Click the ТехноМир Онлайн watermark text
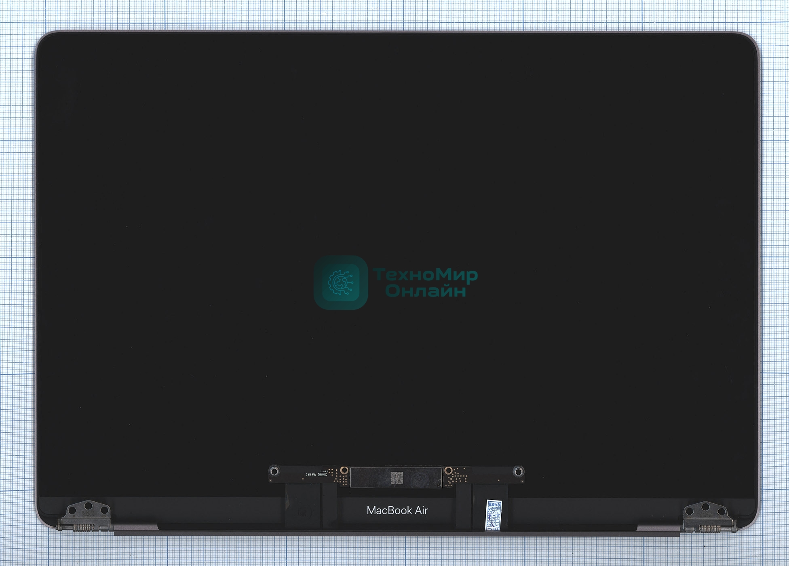 [x=425, y=282]
